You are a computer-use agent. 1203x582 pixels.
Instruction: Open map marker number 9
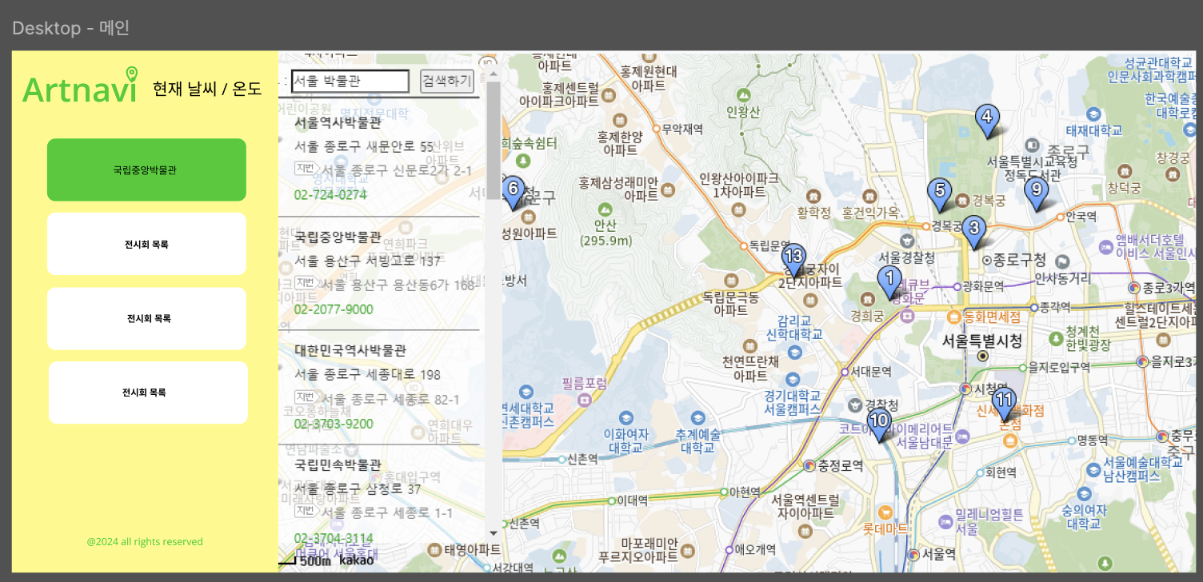1036,193
